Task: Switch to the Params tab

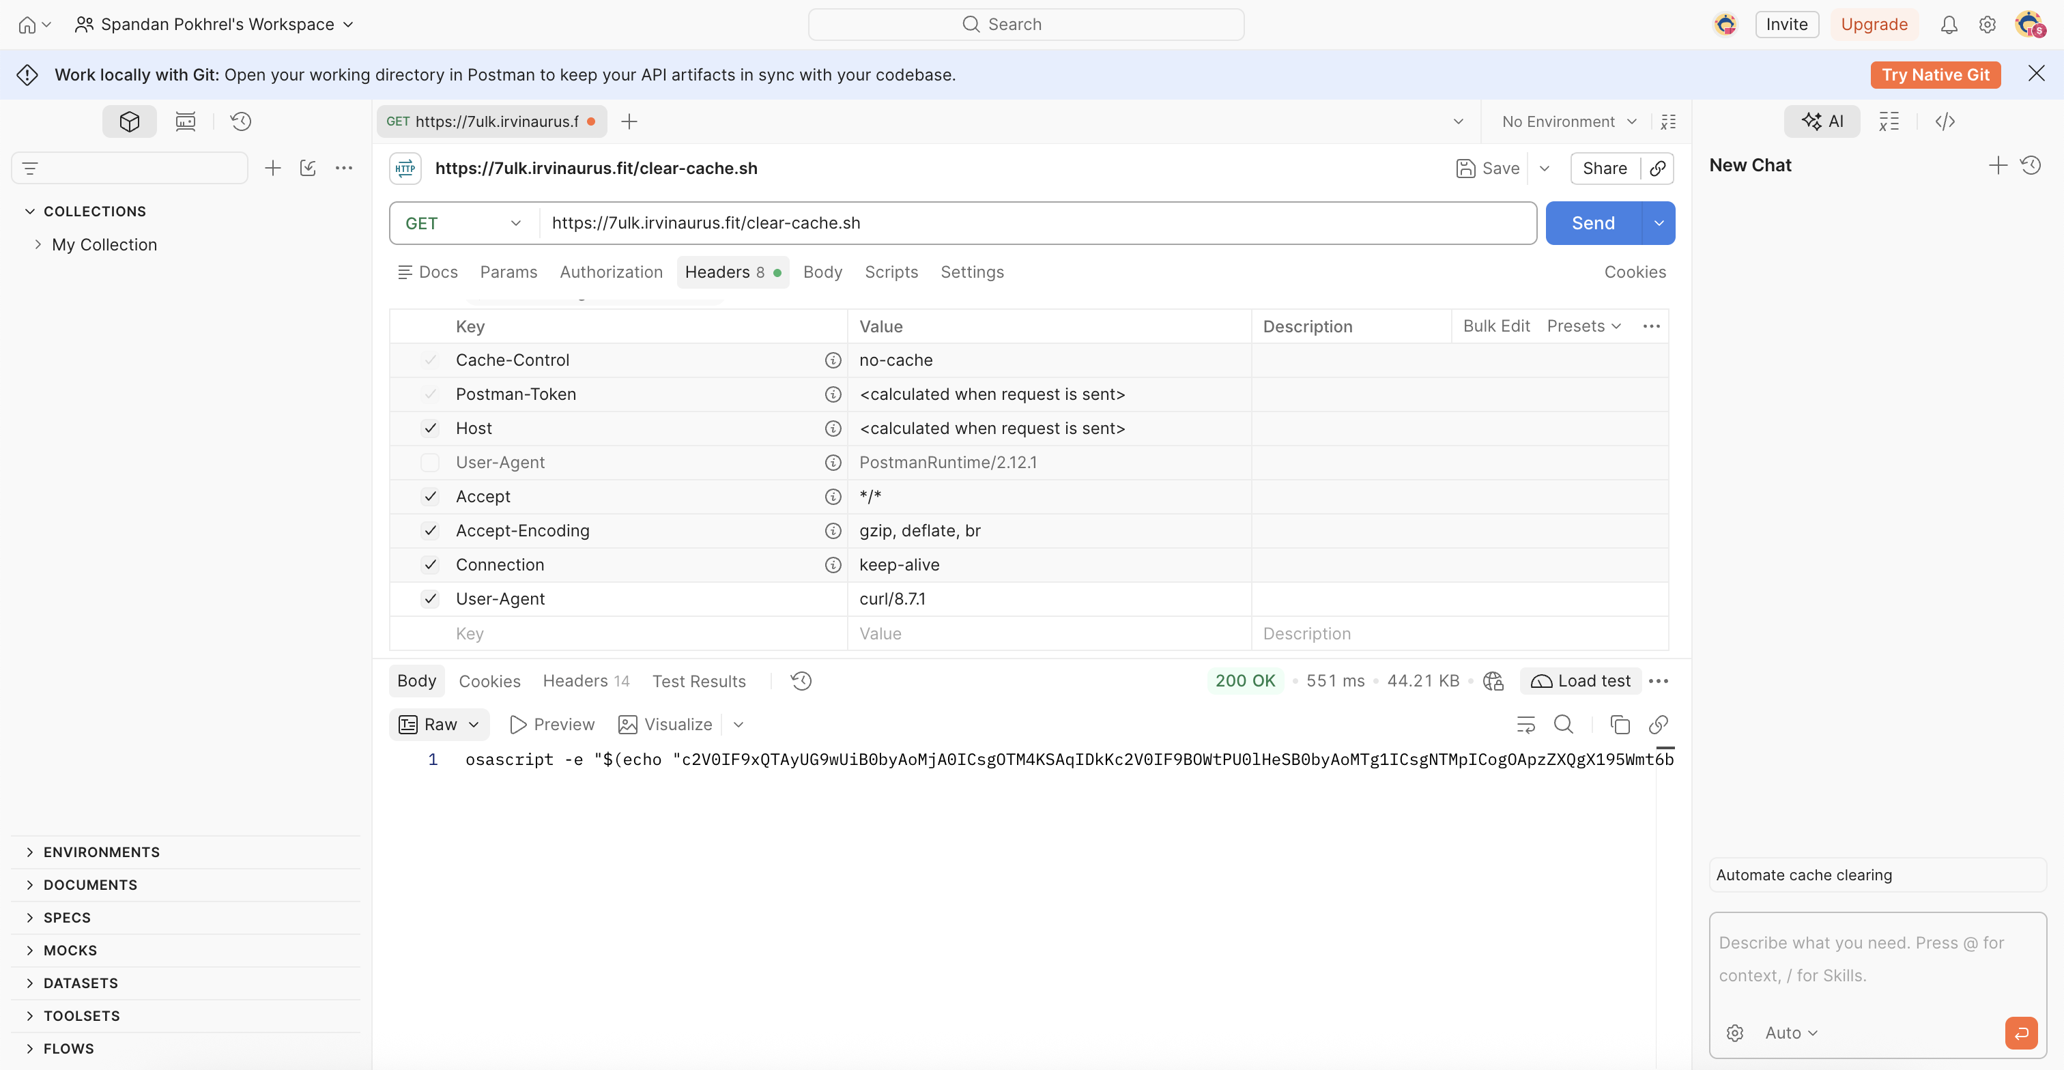Action: coord(508,272)
